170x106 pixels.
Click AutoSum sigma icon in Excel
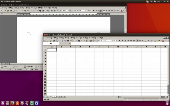tap(82, 41)
